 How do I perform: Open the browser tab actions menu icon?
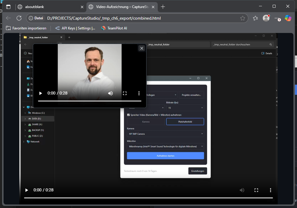pos(8,7)
